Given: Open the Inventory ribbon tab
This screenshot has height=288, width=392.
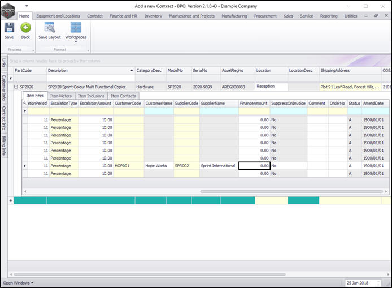Looking at the screenshot, I should click(153, 16).
